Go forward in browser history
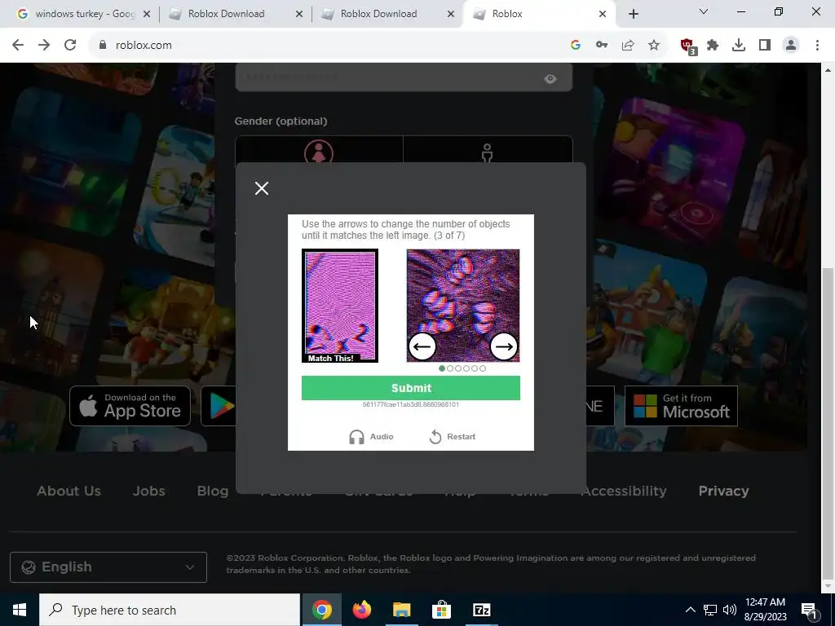835x626 pixels. click(44, 46)
